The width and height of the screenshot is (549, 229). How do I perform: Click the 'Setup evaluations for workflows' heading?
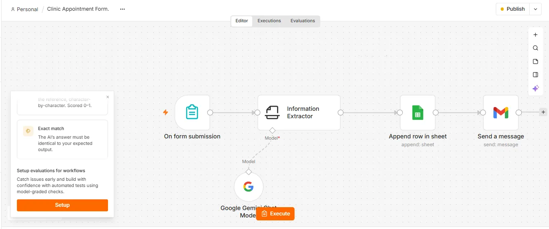[x=51, y=171]
